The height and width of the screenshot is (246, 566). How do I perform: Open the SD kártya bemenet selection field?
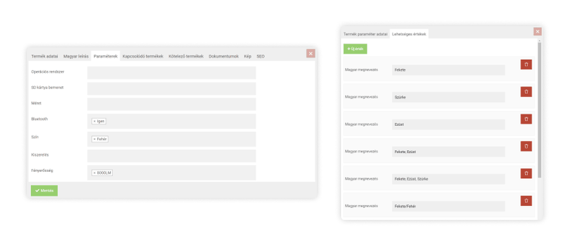(x=171, y=88)
